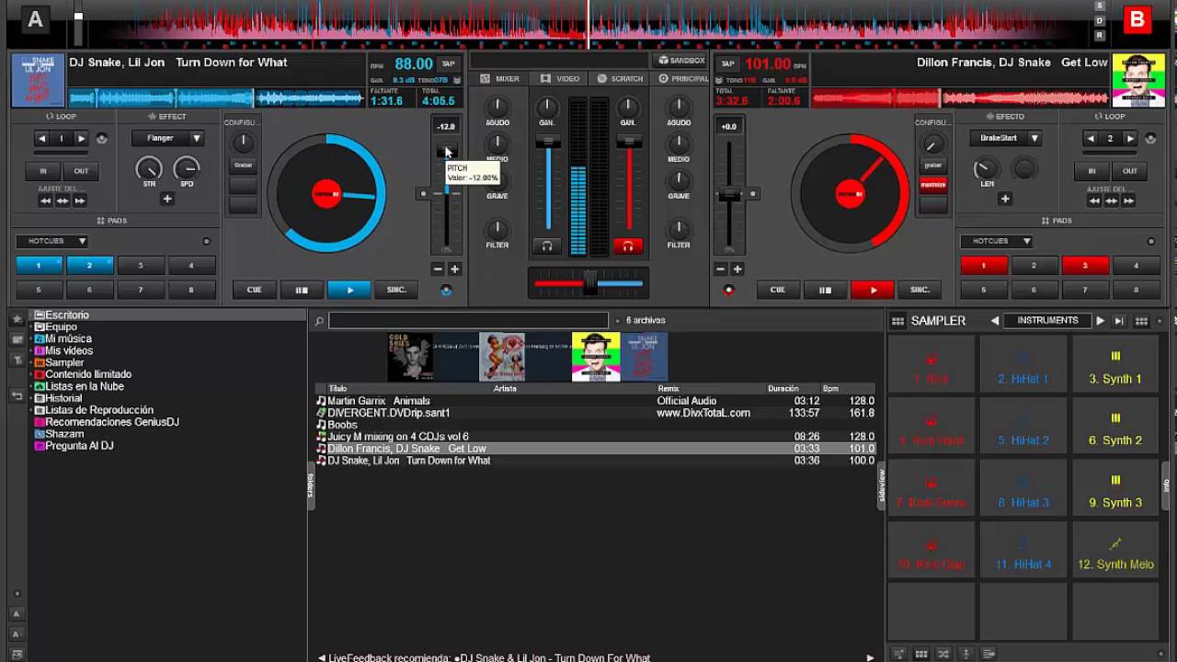
Task: Trigger the '3. Synth 1' sampler pad
Action: 1115,366
